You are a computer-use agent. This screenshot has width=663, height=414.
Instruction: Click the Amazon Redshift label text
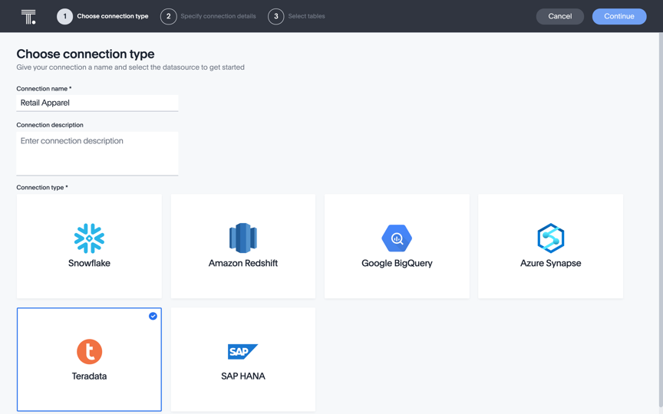point(243,263)
